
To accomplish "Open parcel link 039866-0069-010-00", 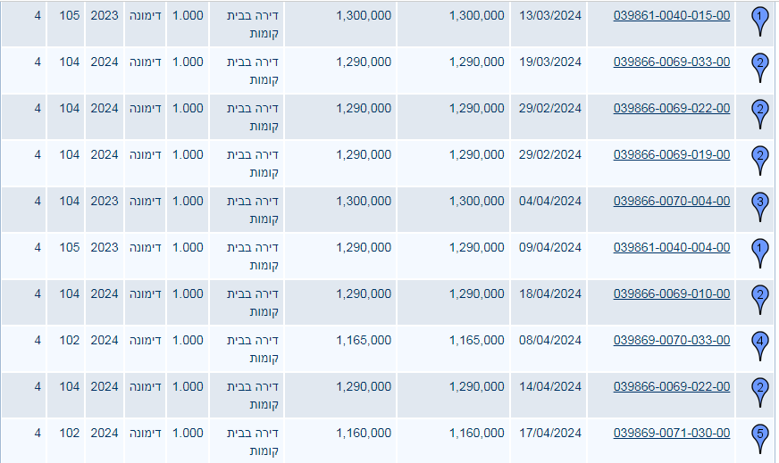I will (x=672, y=294).
